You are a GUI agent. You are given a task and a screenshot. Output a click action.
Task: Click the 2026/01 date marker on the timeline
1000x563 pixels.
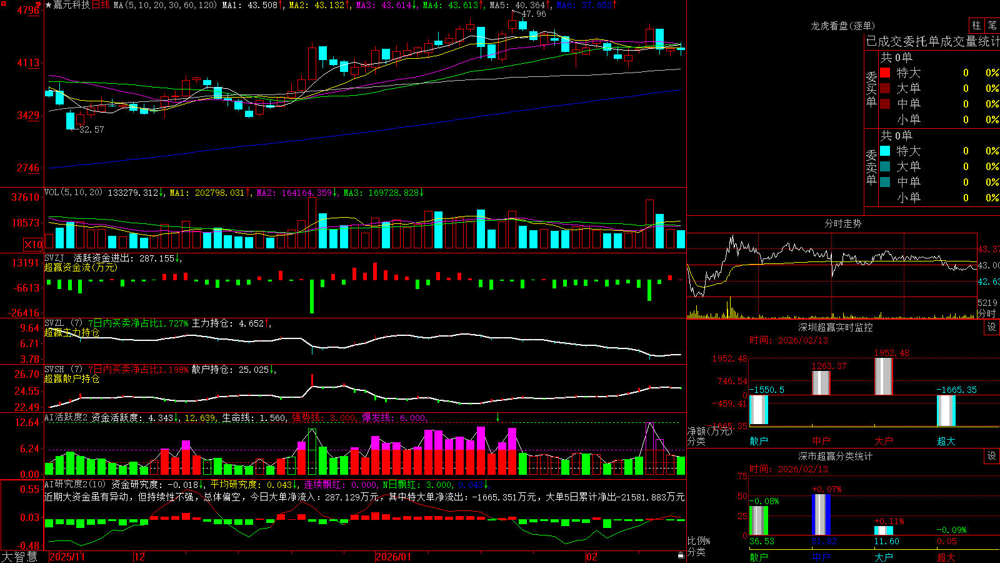pos(393,557)
